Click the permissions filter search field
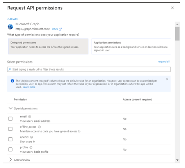 click(x=89, y=69)
